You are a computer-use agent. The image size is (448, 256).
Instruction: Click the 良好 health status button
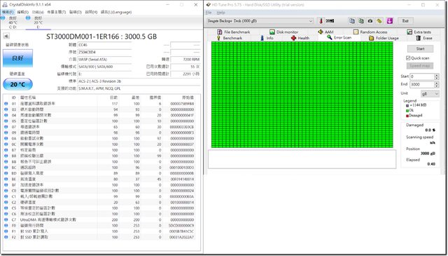[17, 58]
